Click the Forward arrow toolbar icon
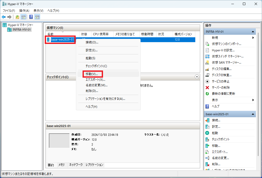 tap(9, 17)
